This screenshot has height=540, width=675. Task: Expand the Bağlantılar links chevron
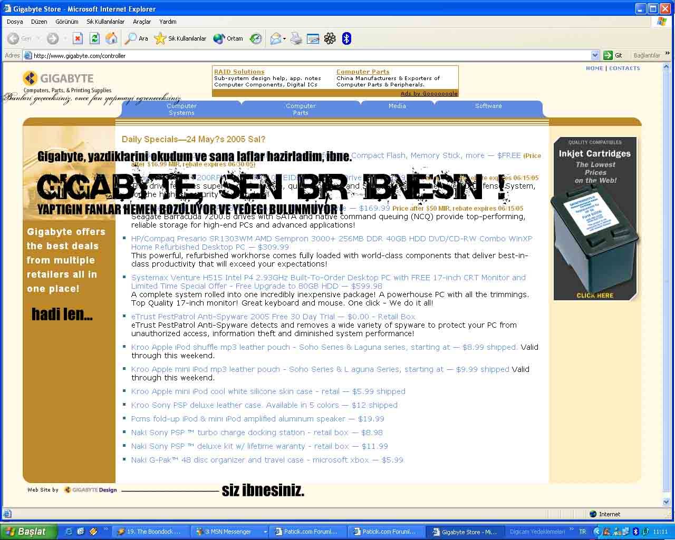(x=668, y=54)
